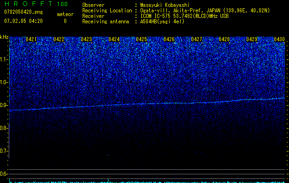Image resolution: width=289 pixels, height=183 pixels.
Task: Click the 0424 time marker
Action: pyautogui.click(x=114, y=39)
